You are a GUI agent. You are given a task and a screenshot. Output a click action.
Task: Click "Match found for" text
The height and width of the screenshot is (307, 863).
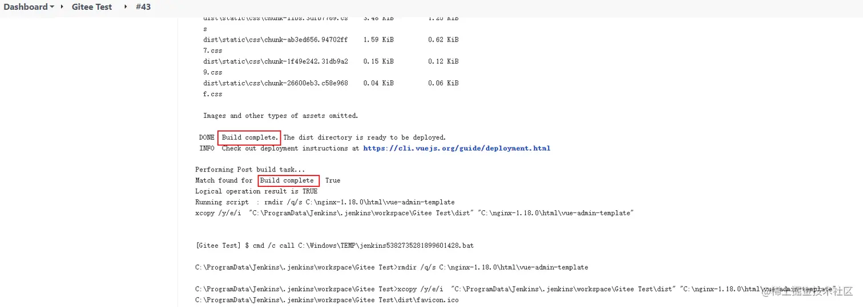pos(224,181)
